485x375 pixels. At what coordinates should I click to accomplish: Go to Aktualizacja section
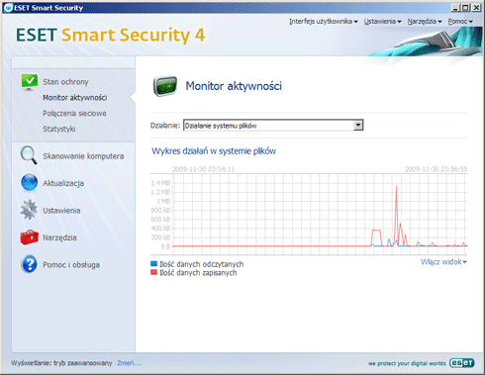(x=63, y=183)
